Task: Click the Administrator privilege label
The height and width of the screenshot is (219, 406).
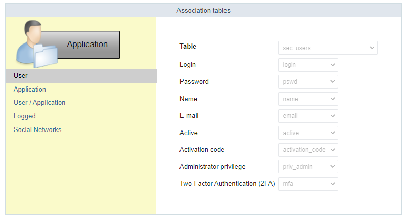Action: [212, 167]
